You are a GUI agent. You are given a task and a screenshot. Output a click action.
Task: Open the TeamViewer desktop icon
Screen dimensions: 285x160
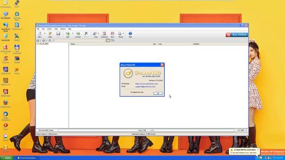click(17, 26)
